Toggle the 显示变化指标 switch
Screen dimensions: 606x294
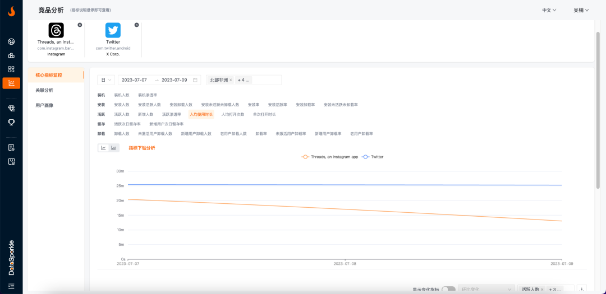(x=448, y=289)
